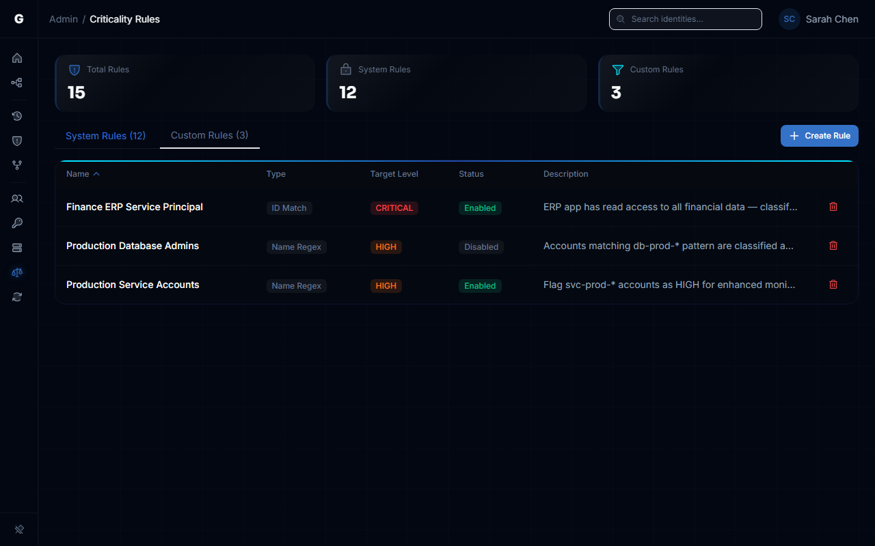Switch to the System Rules tab
This screenshot has width=875, height=546.
(x=105, y=136)
